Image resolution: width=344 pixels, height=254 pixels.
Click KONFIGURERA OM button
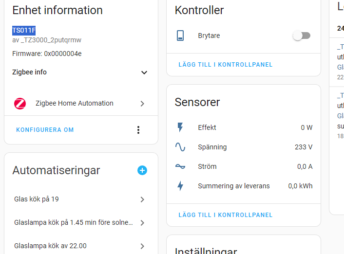pyautogui.click(x=45, y=130)
